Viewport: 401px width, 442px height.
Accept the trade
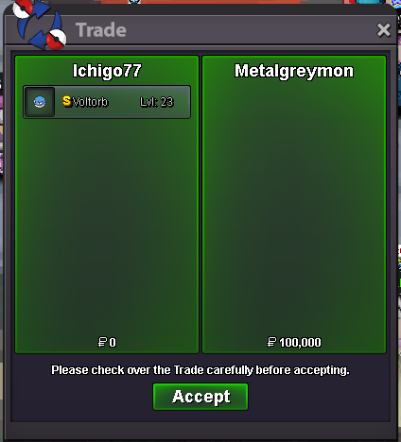(x=200, y=397)
